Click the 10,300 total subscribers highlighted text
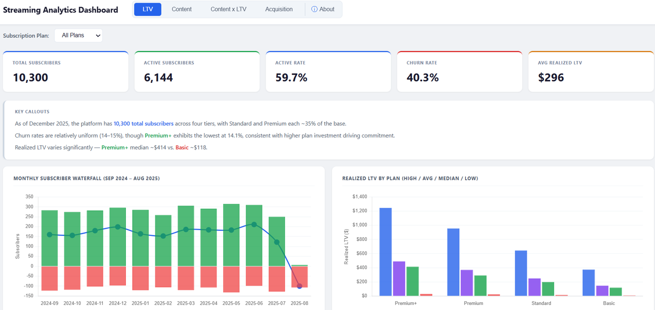 click(143, 124)
